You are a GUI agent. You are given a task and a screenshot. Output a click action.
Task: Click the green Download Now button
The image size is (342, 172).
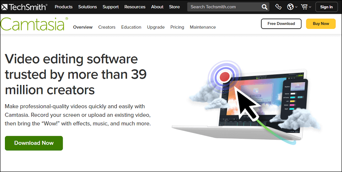(x=34, y=143)
